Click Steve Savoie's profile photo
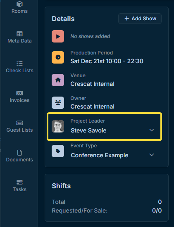The image size is (174, 227). pyautogui.click(x=58, y=126)
